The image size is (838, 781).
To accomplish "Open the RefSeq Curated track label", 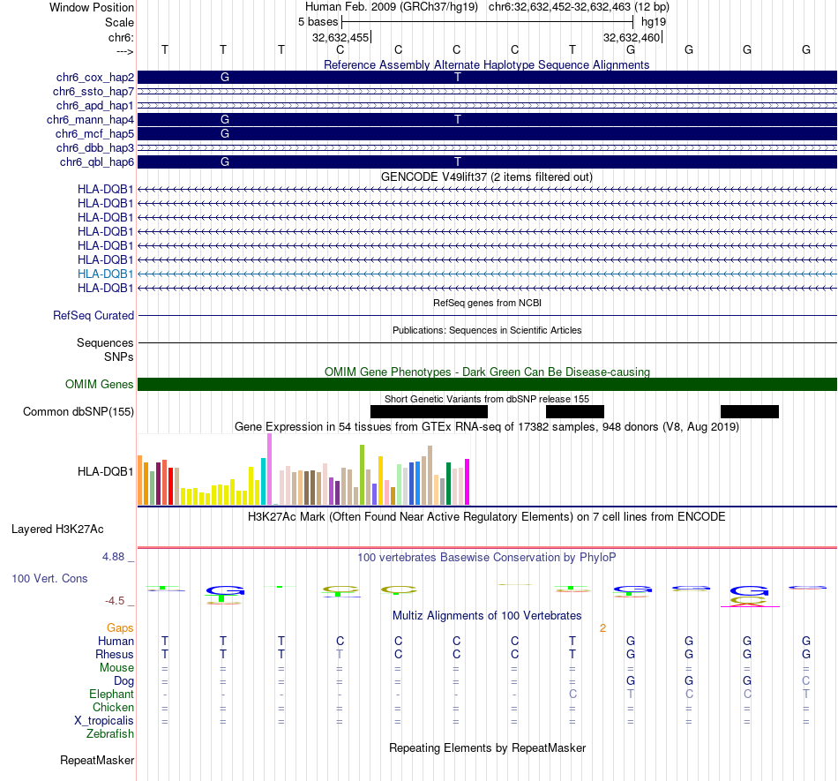I will (94, 315).
